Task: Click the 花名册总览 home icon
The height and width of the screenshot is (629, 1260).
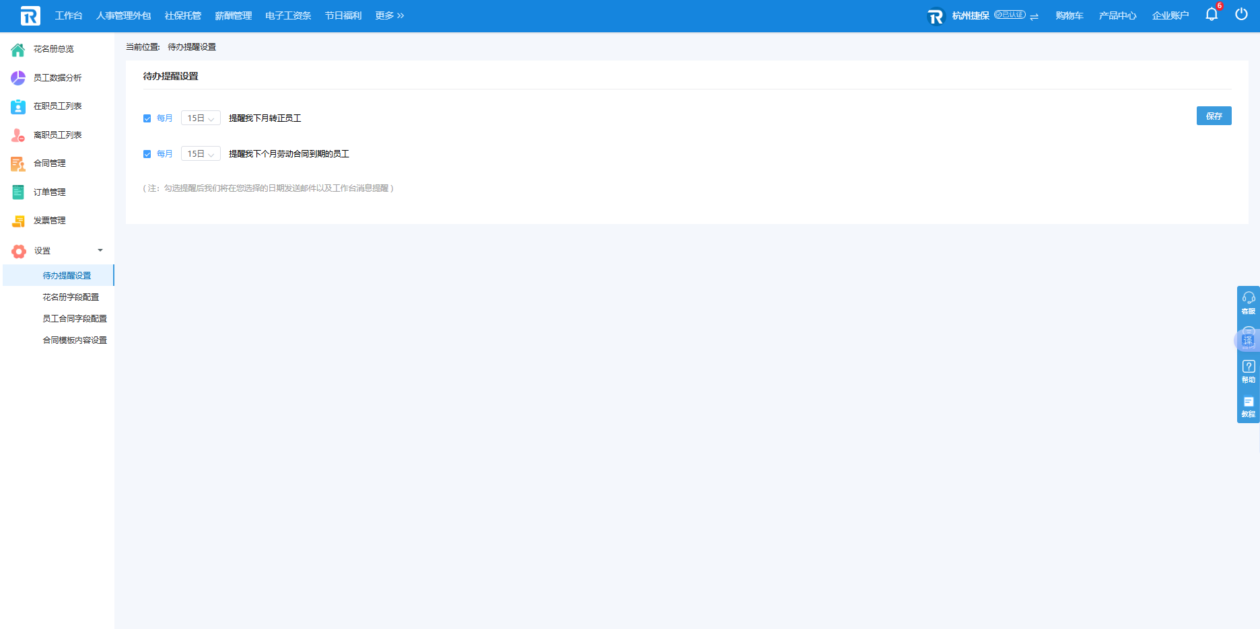Action: coord(18,49)
